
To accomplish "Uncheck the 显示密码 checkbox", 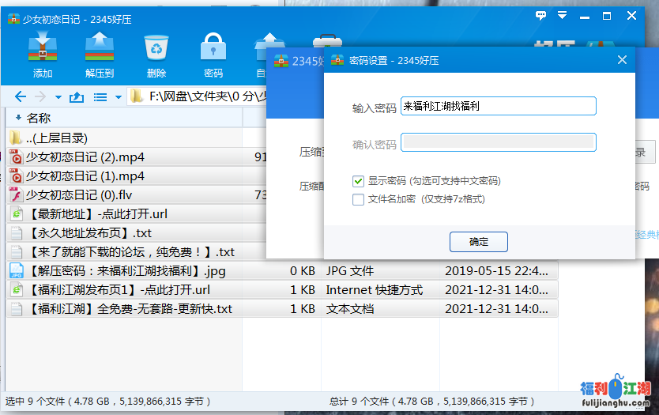I will coord(359,181).
